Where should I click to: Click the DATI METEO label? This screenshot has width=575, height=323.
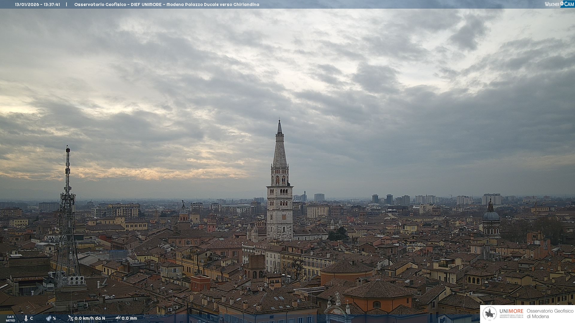coord(10,319)
